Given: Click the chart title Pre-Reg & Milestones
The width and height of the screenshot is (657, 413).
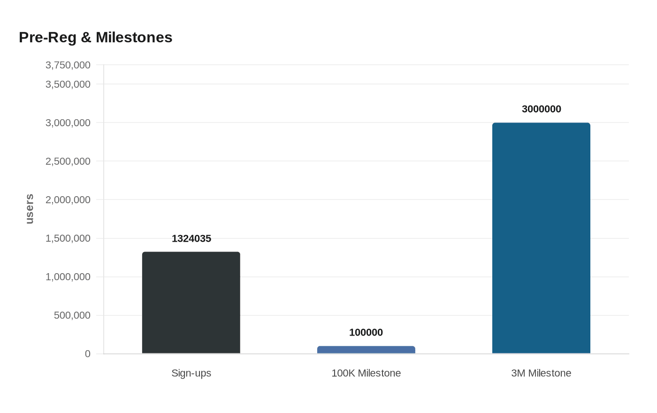Looking at the screenshot, I should tap(95, 38).
